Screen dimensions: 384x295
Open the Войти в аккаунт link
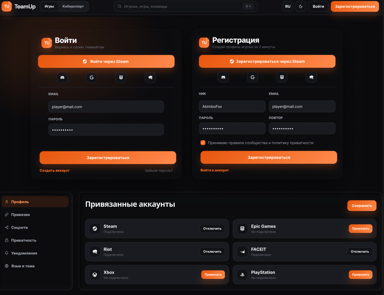click(x=215, y=170)
